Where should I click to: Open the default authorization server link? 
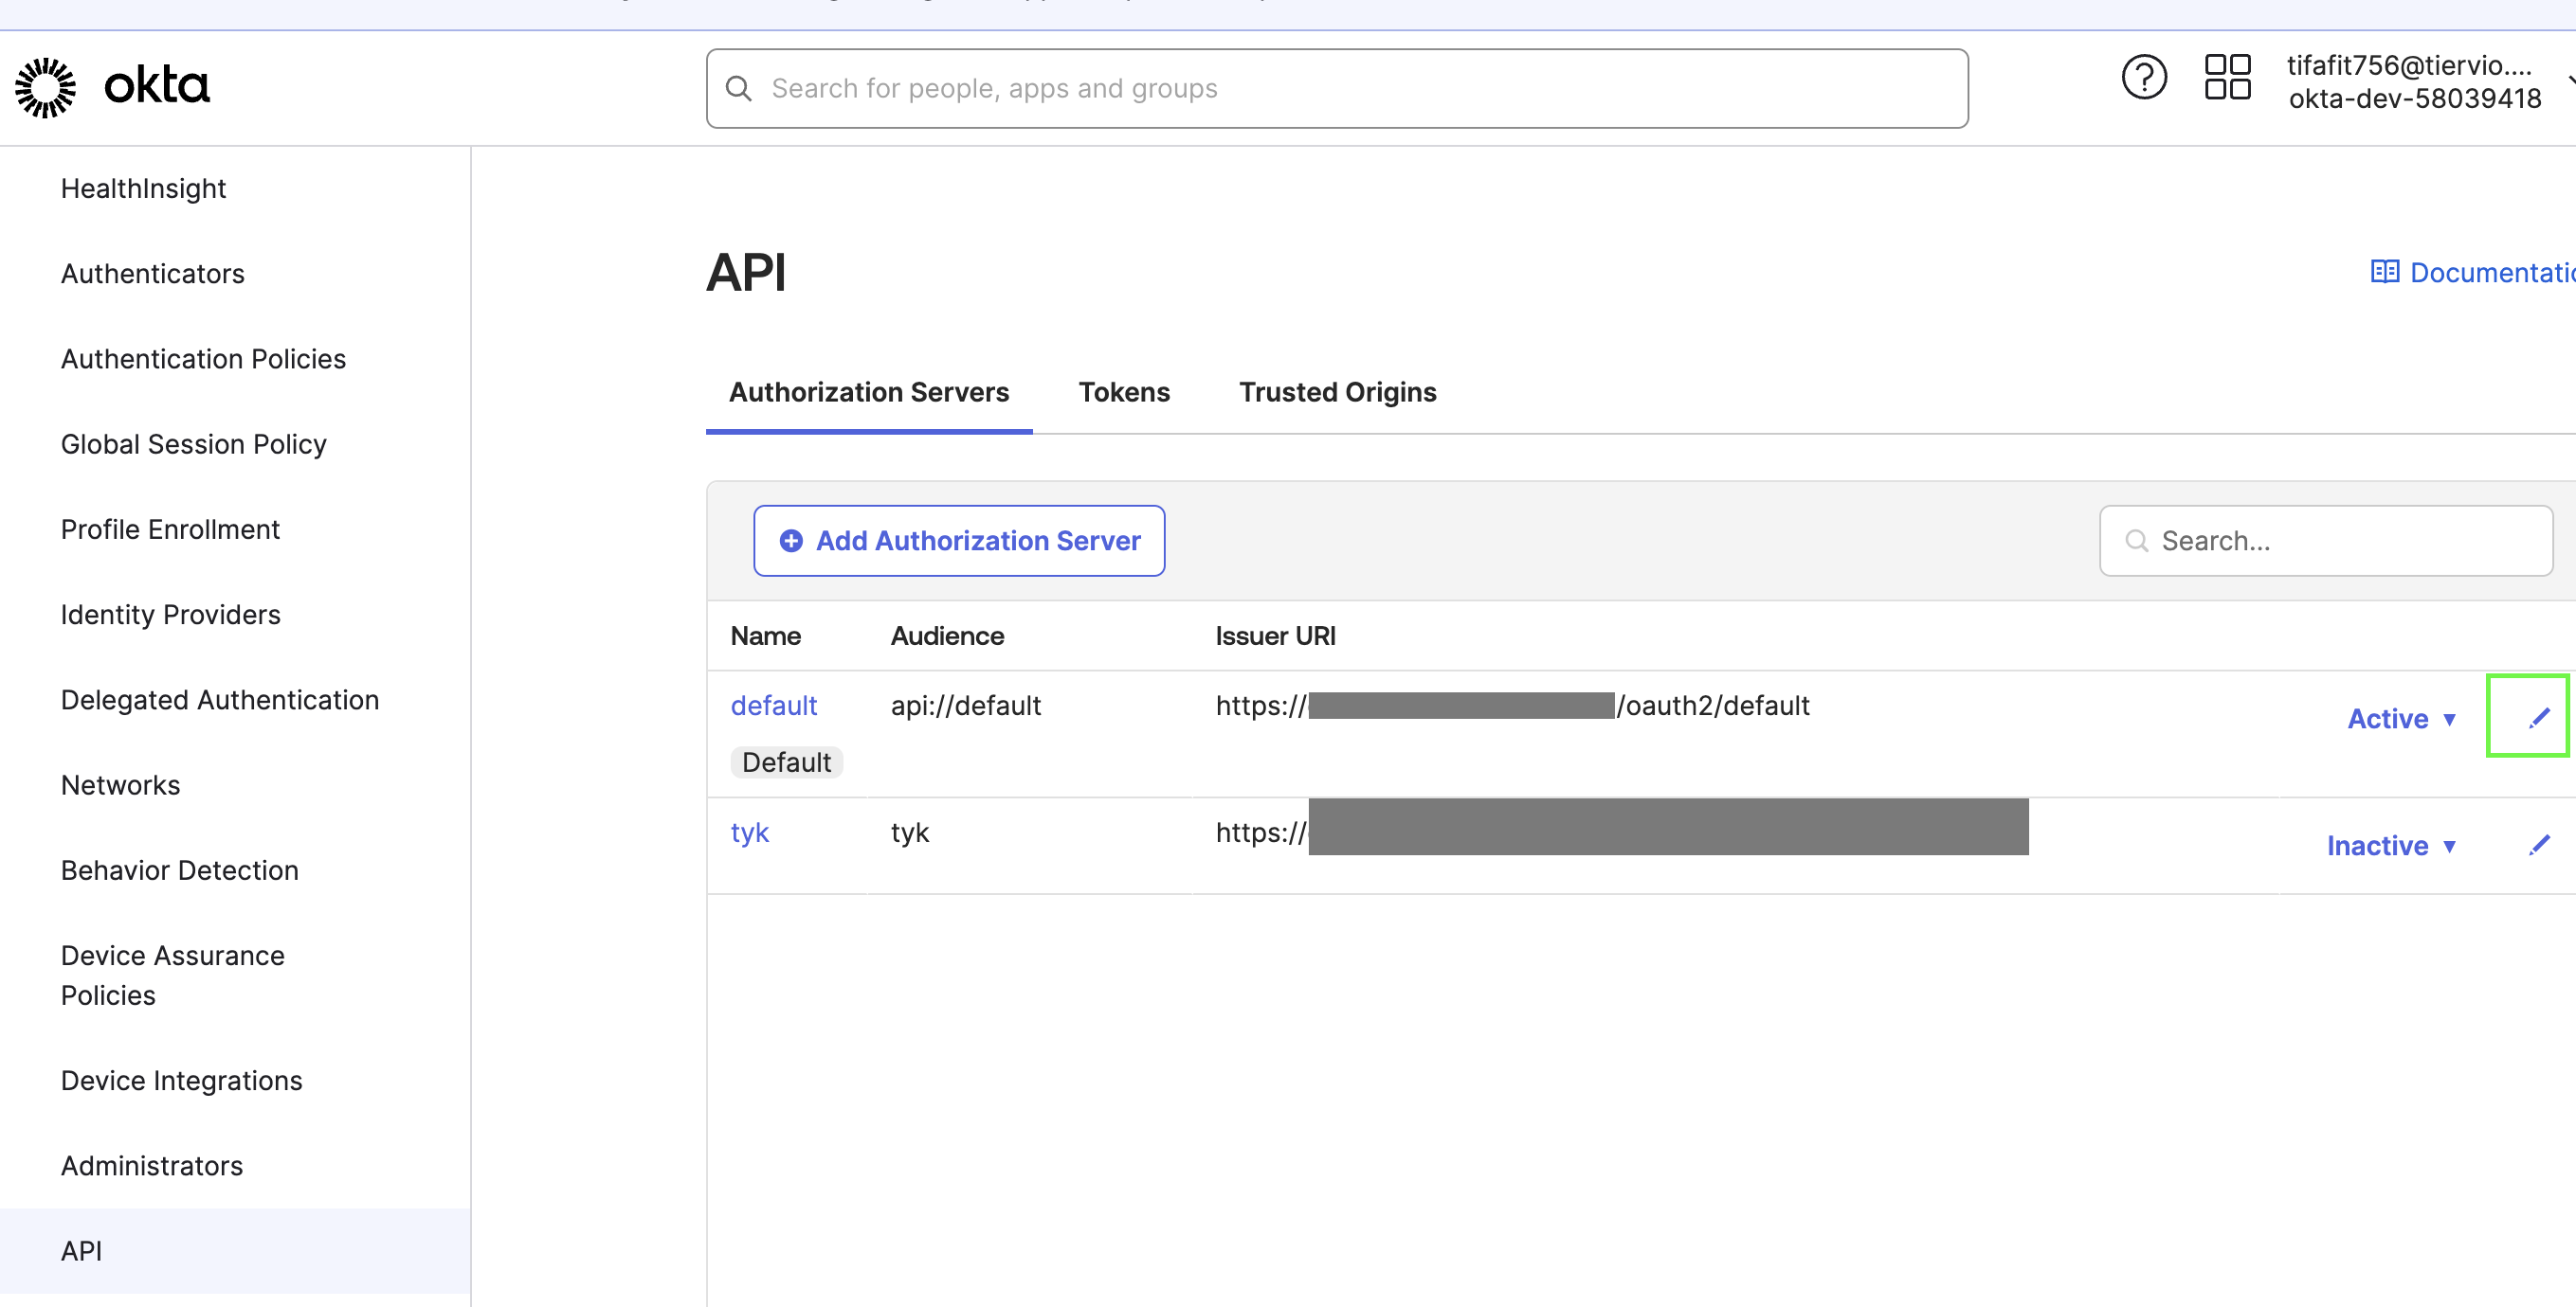[x=774, y=706]
